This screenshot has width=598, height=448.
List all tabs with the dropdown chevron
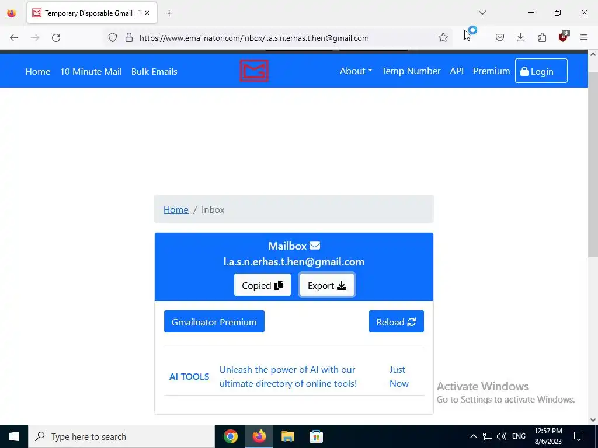click(x=482, y=13)
